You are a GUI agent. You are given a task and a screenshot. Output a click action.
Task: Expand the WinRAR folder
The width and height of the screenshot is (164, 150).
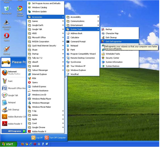point(45,66)
